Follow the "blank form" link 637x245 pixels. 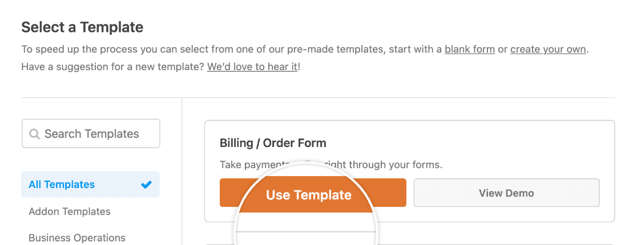coord(469,49)
